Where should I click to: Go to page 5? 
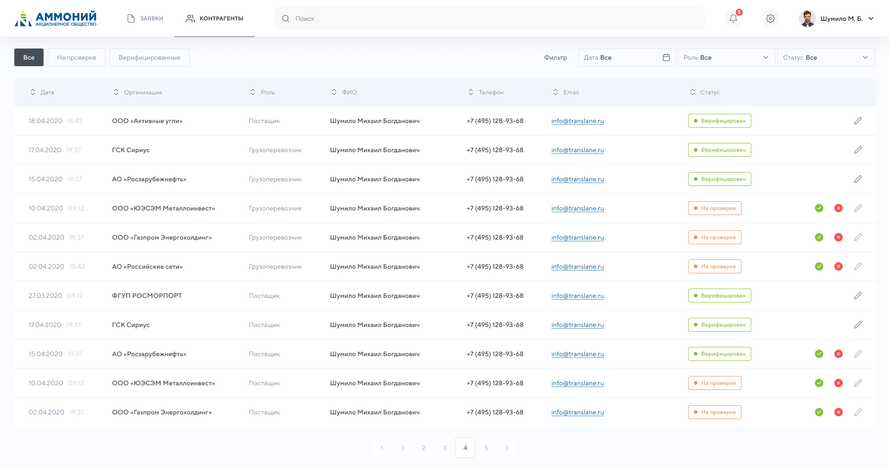point(486,448)
